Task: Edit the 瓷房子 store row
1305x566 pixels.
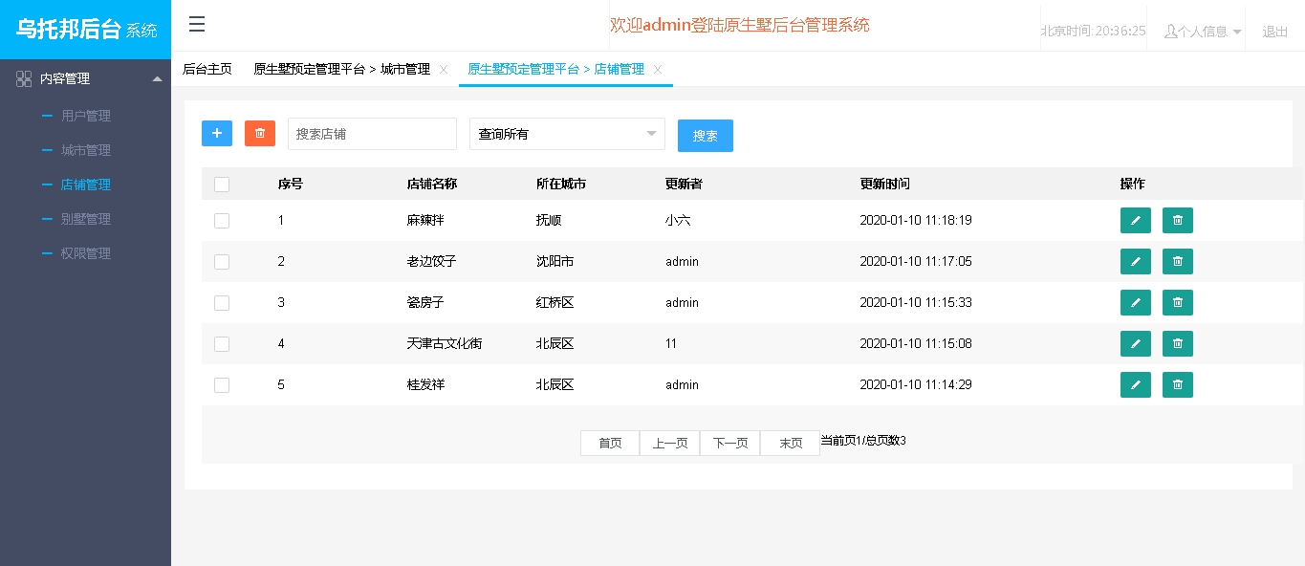Action: [1136, 302]
